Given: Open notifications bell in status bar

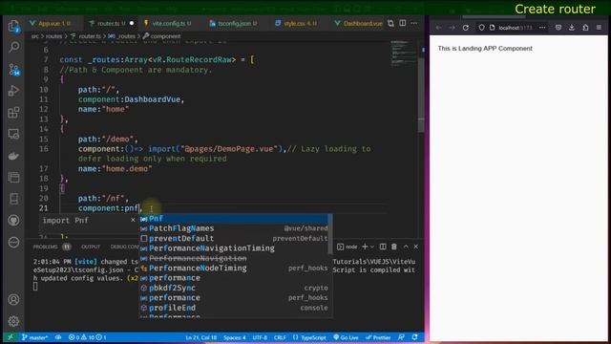Looking at the screenshot, I should 415,337.
